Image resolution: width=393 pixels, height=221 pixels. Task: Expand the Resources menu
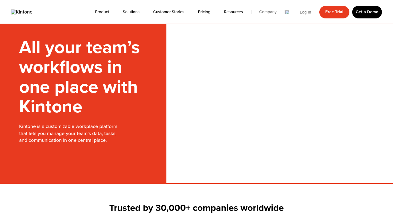(233, 12)
